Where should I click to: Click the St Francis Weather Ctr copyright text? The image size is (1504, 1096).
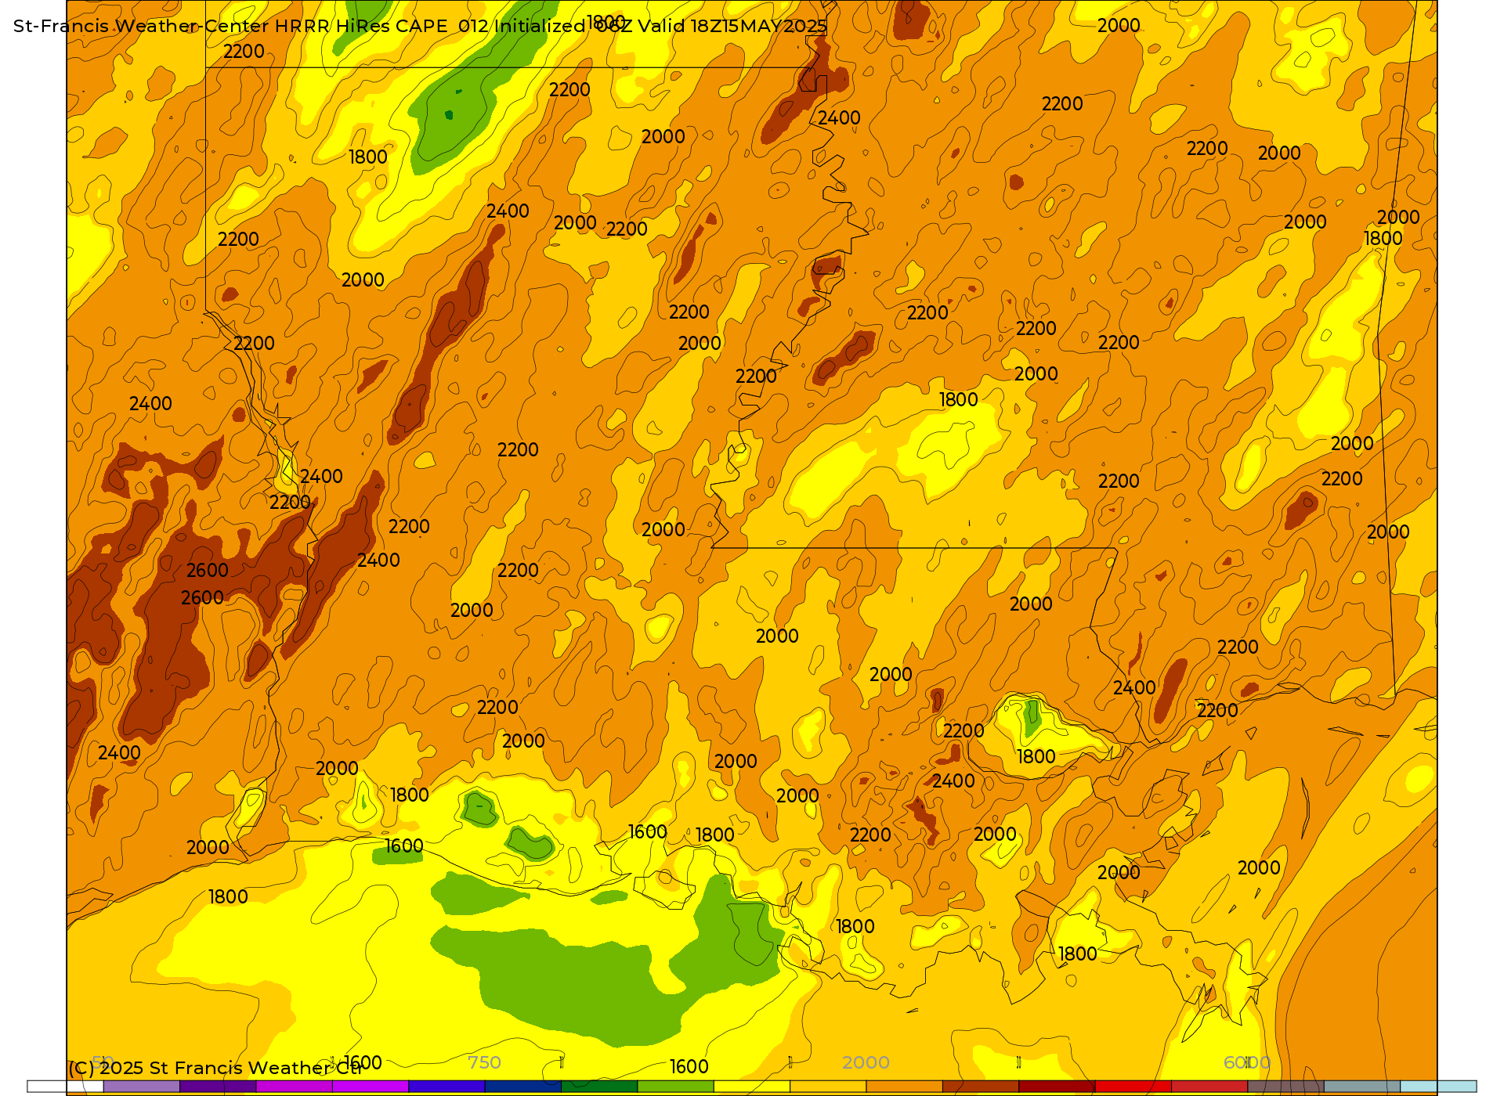pos(215,1068)
